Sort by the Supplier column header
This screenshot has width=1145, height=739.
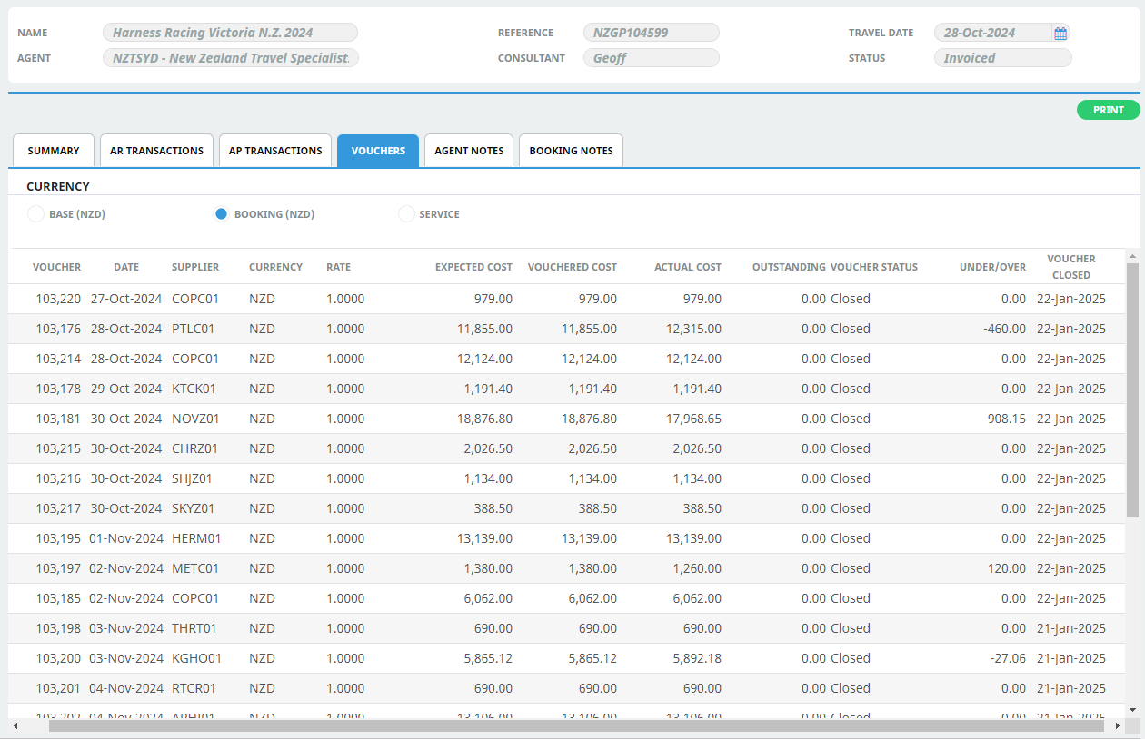[195, 267]
